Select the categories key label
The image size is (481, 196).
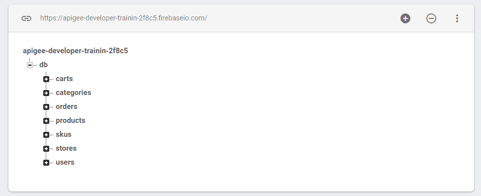73,93
